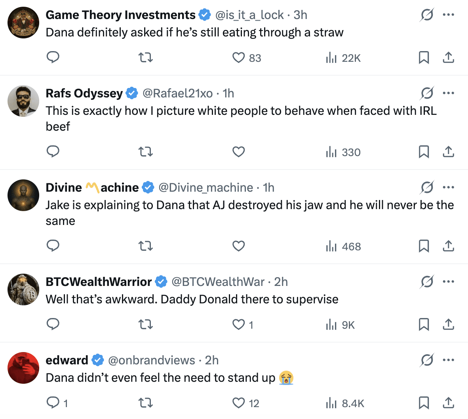468x419 pixels.
Task: Reply to Game Theory Investments' tweet
Action: point(53,58)
